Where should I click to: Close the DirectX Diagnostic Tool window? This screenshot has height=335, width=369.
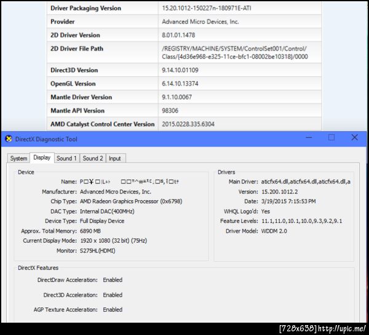click(354, 137)
